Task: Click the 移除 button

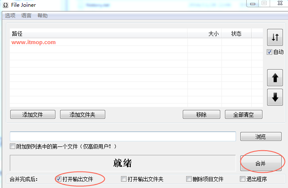Action: coord(202,115)
